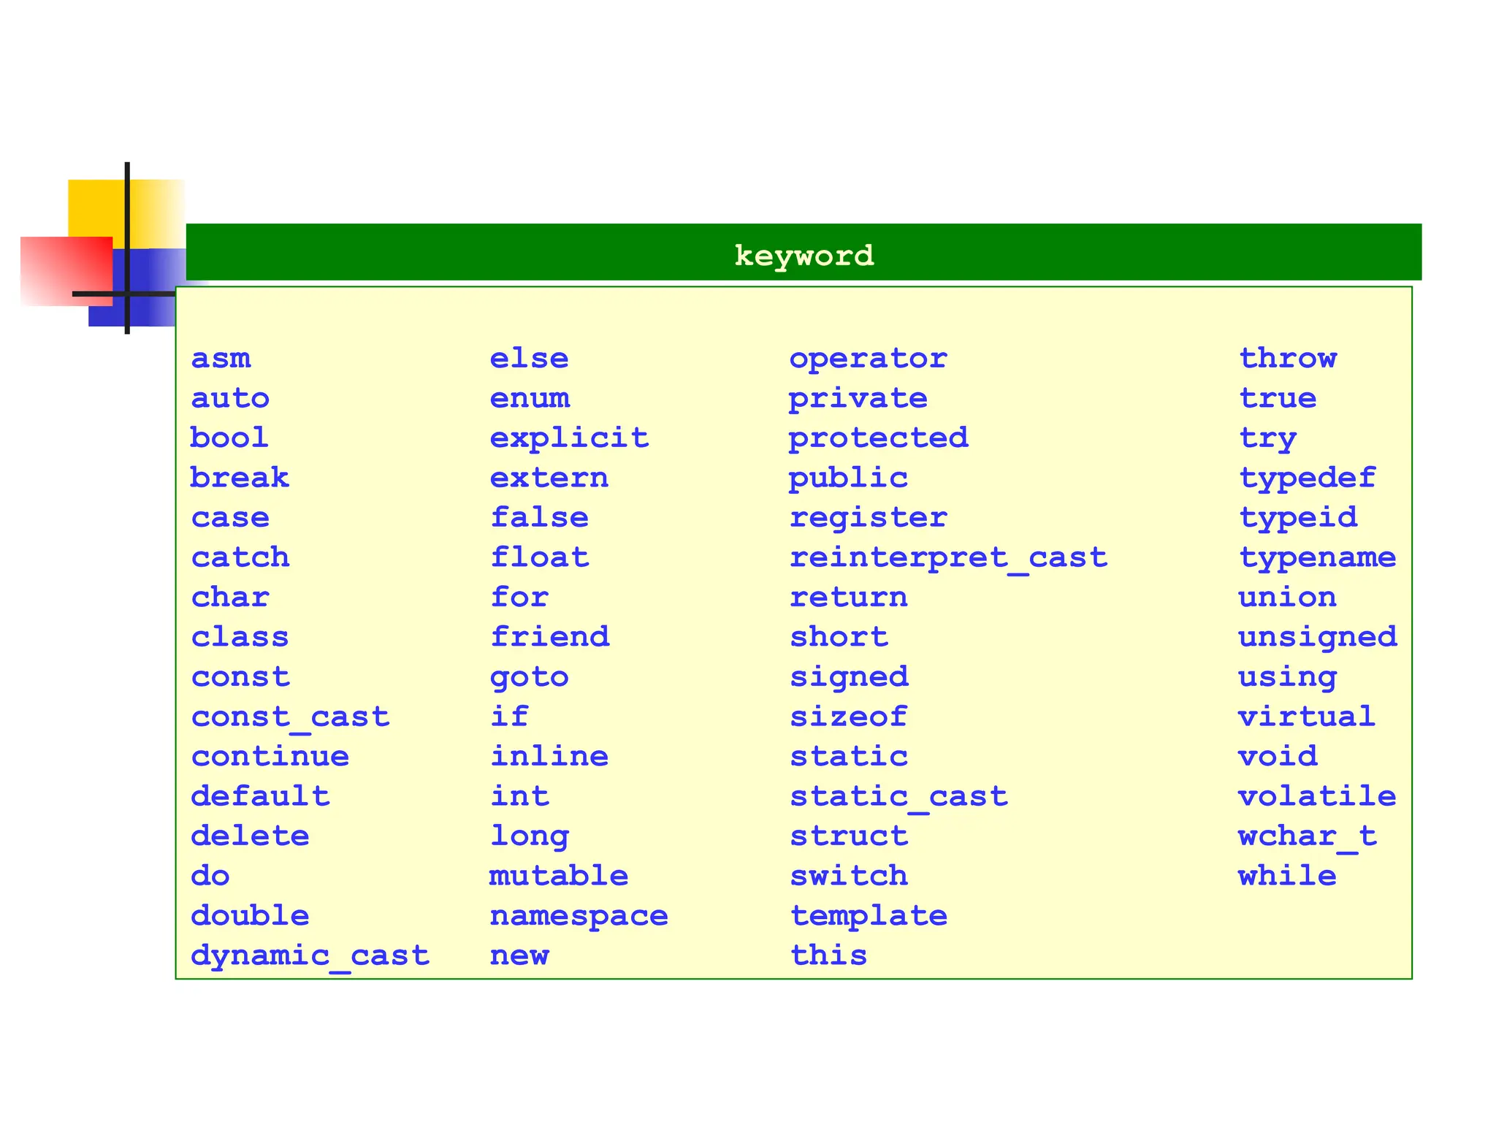
Task: Select the keyword 'delete'
Action: (x=250, y=836)
